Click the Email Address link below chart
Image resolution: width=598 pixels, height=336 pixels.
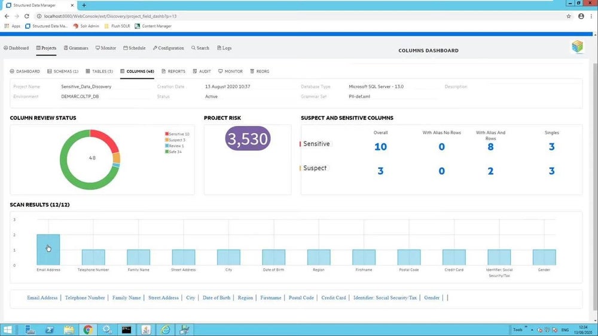(x=42, y=297)
